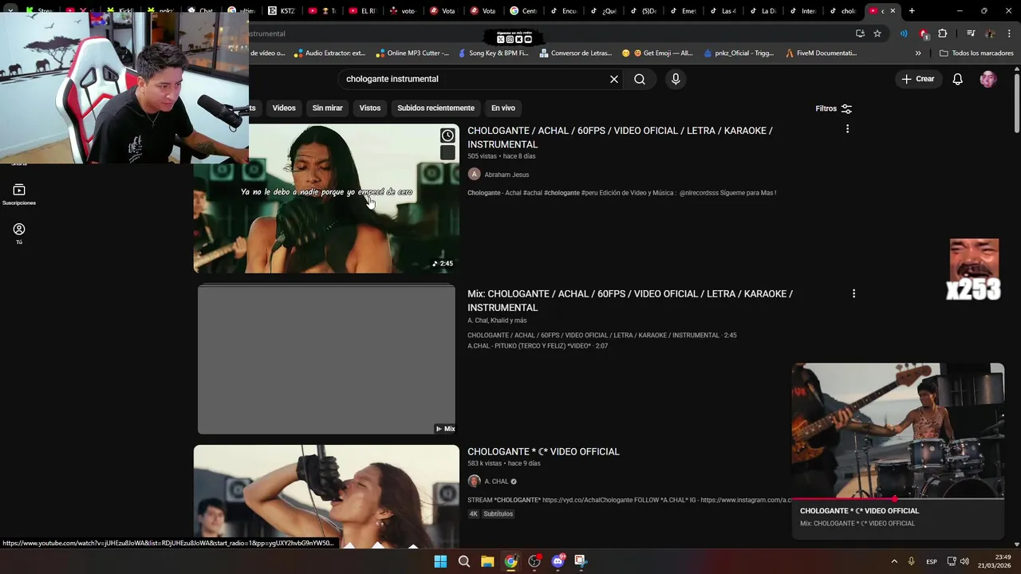1021x574 pixels.
Task: Click A. CHAL channel avatar
Action: [474, 481]
